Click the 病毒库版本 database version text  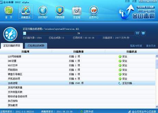[x=57, y=112]
